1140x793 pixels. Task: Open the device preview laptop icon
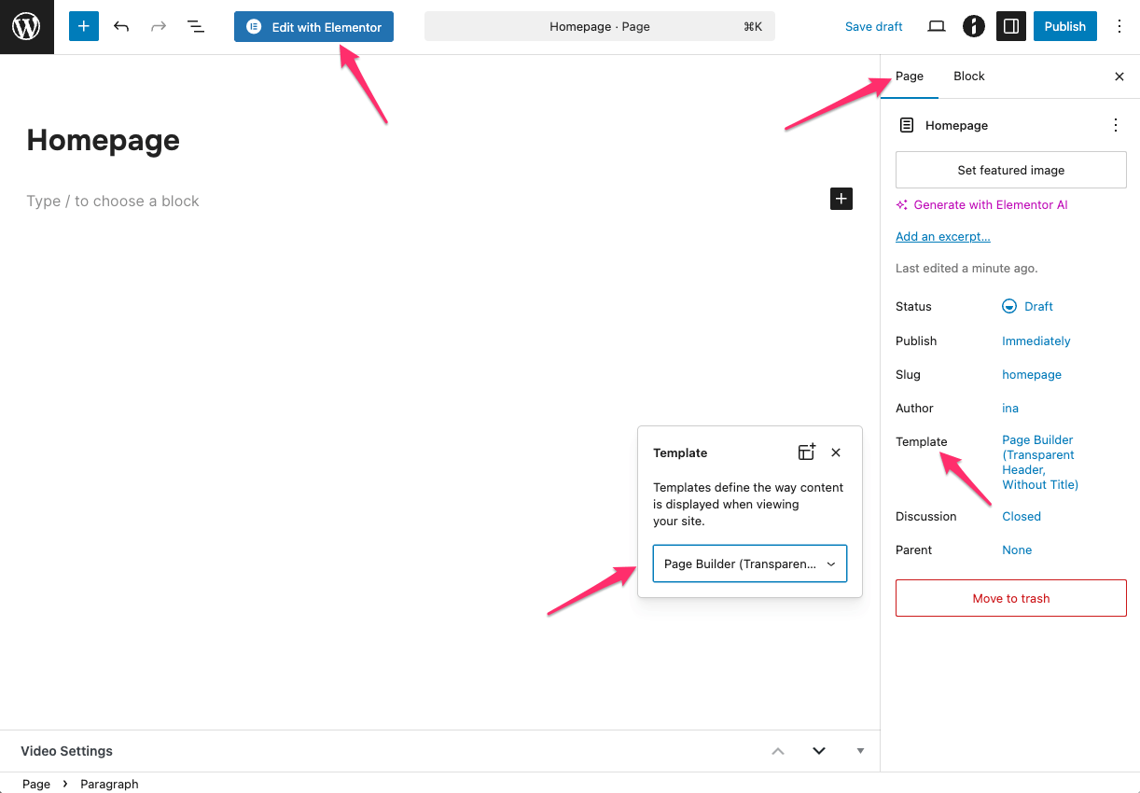point(937,27)
